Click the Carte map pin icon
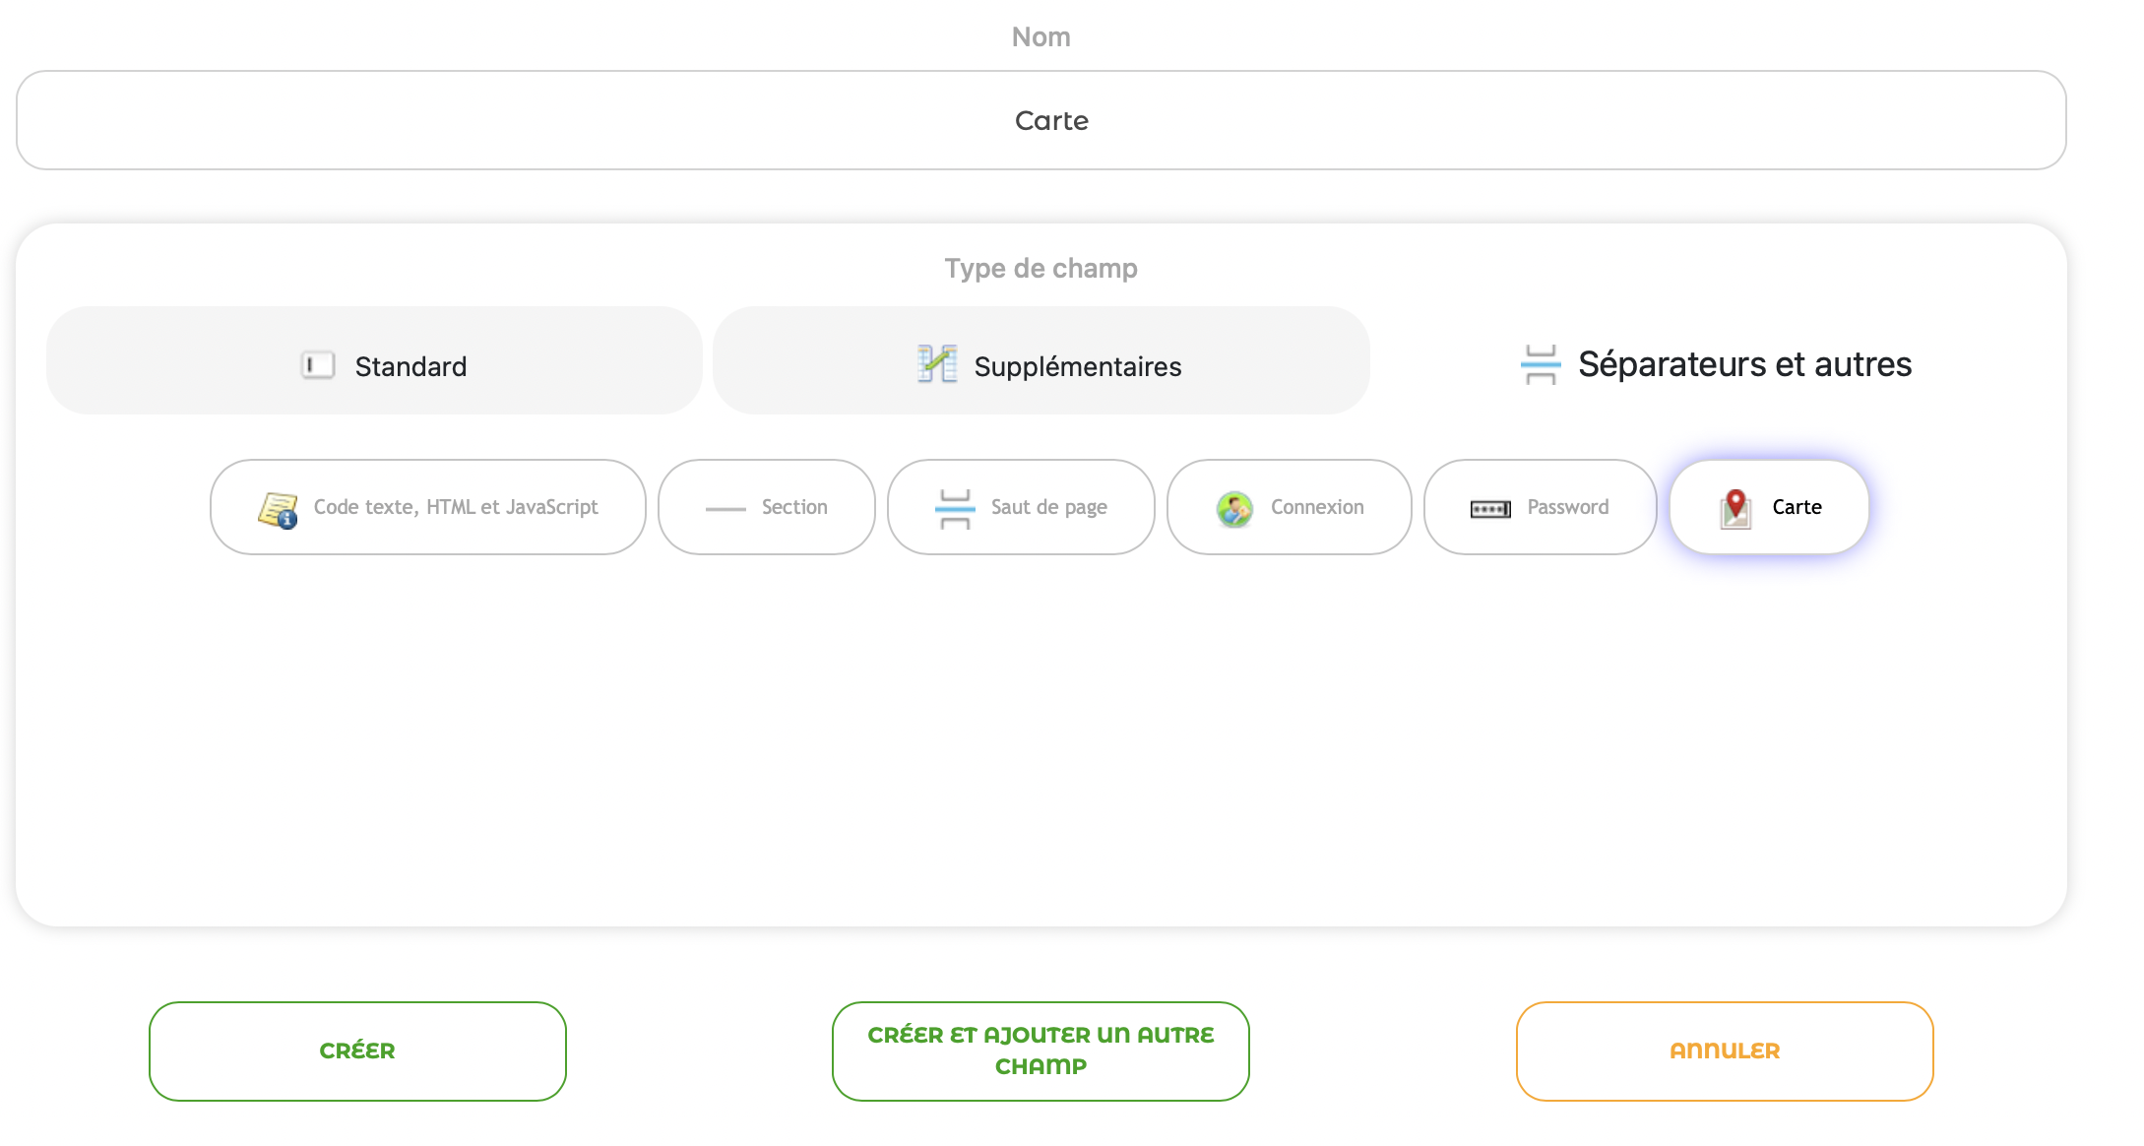The image size is (2144, 1146). point(1735,508)
